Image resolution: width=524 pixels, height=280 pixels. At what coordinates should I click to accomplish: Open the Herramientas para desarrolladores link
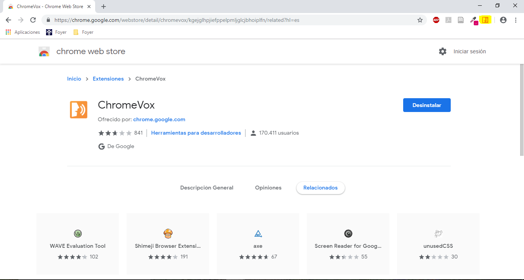click(x=196, y=133)
